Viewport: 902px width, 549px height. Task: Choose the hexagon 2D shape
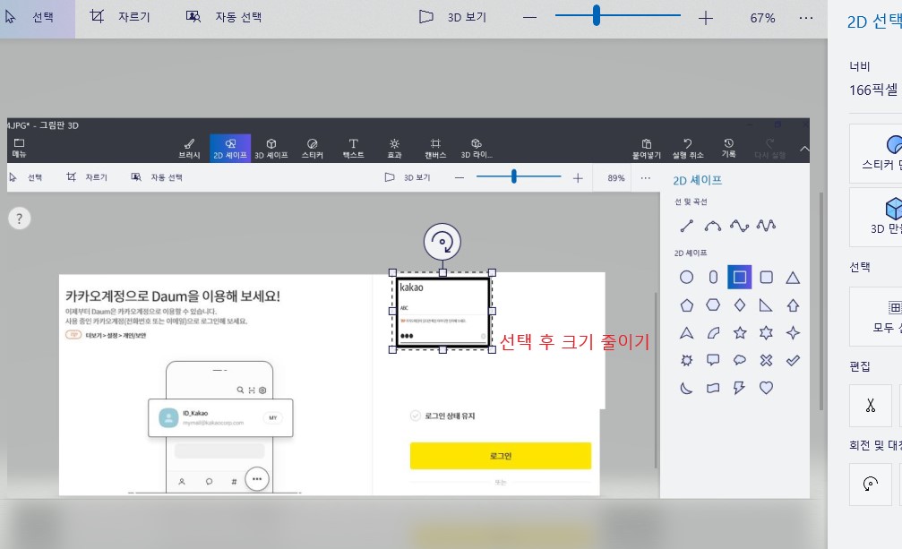click(713, 305)
